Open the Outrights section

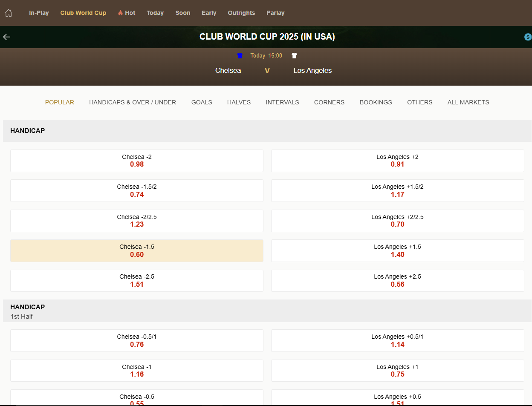pyautogui.click(x=241, y=13)
